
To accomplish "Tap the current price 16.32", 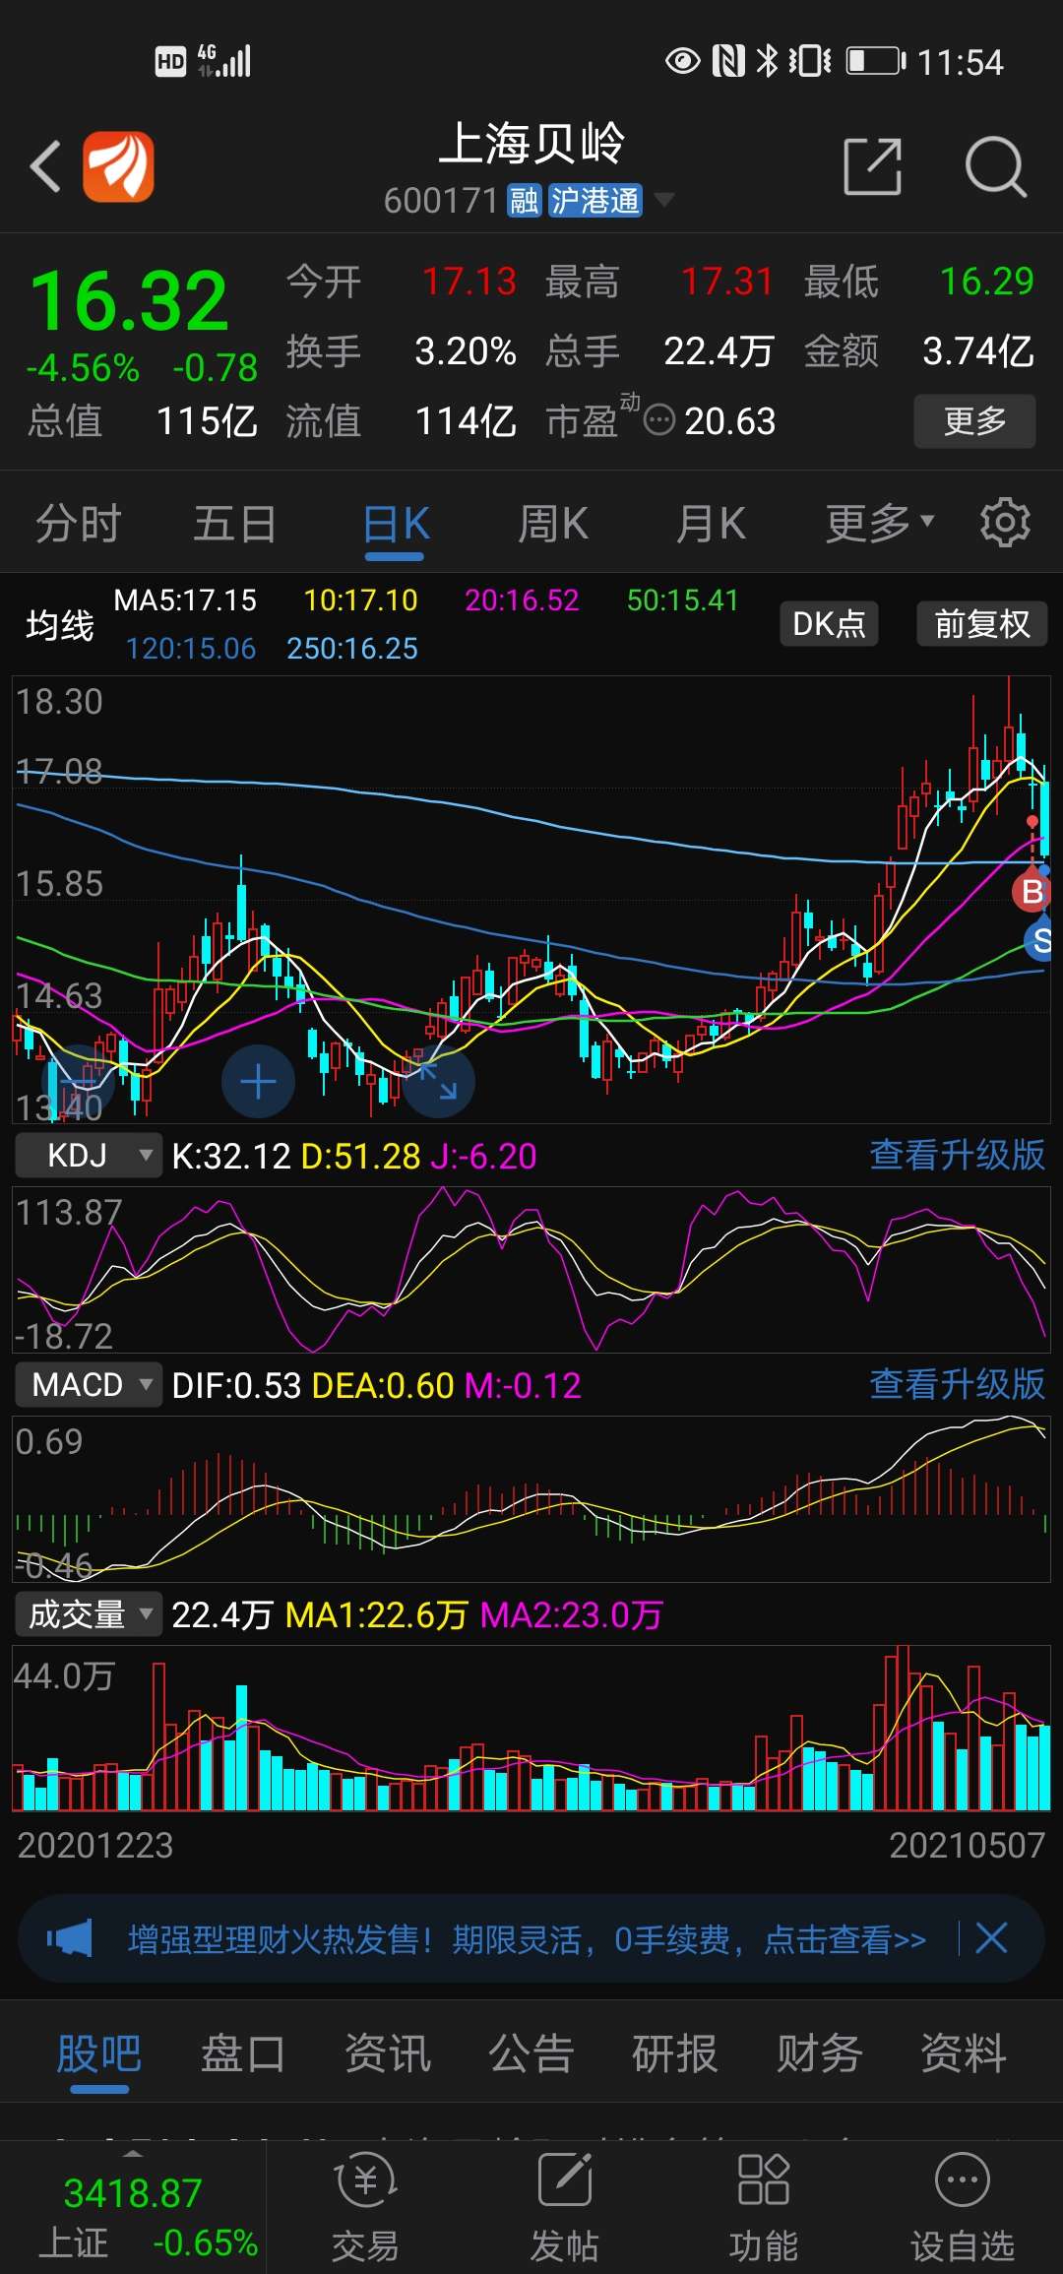I will (129, 301).
